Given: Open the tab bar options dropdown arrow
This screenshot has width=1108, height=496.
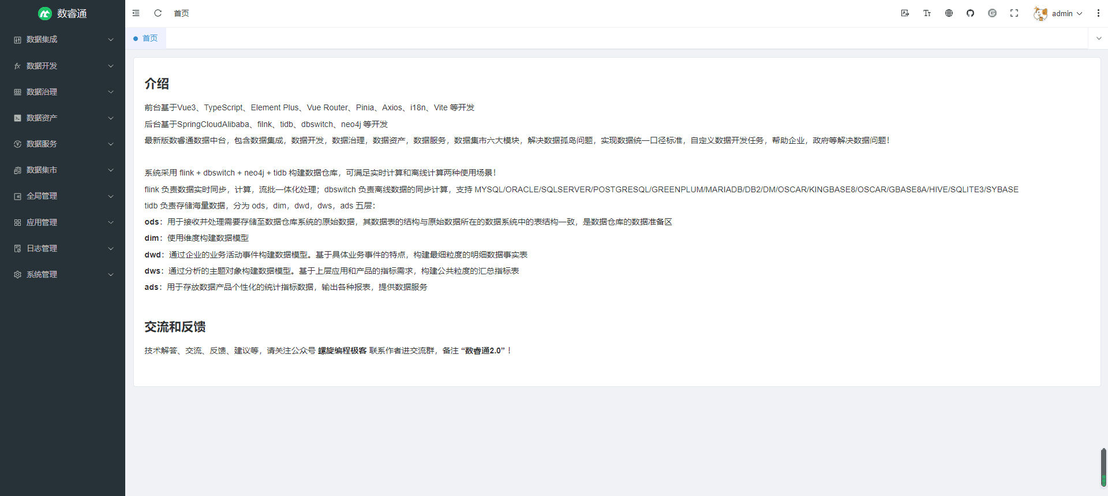Looking at the screenshot, I should click(1098, 38).
